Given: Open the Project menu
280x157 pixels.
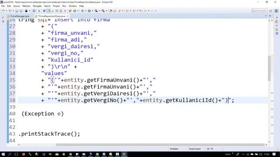Looking at the screenshot, I should pos(56,6).
